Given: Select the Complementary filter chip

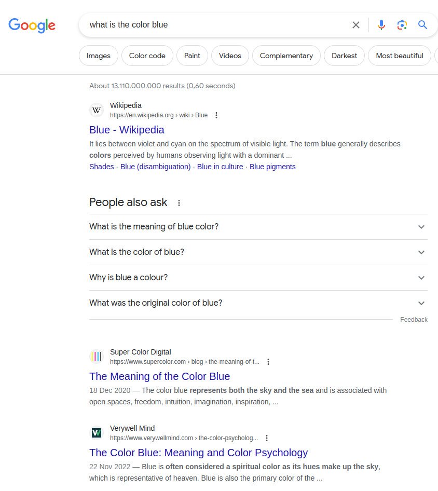Looking at the screenshot, I should tap(286, 56).
